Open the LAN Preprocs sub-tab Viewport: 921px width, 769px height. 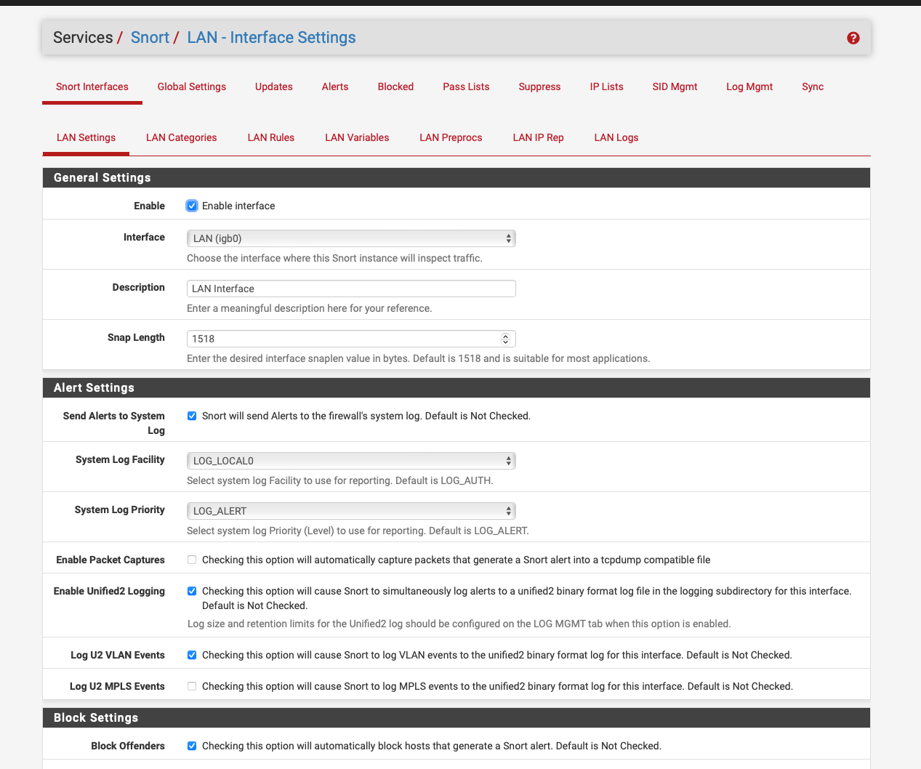(451, 137)
